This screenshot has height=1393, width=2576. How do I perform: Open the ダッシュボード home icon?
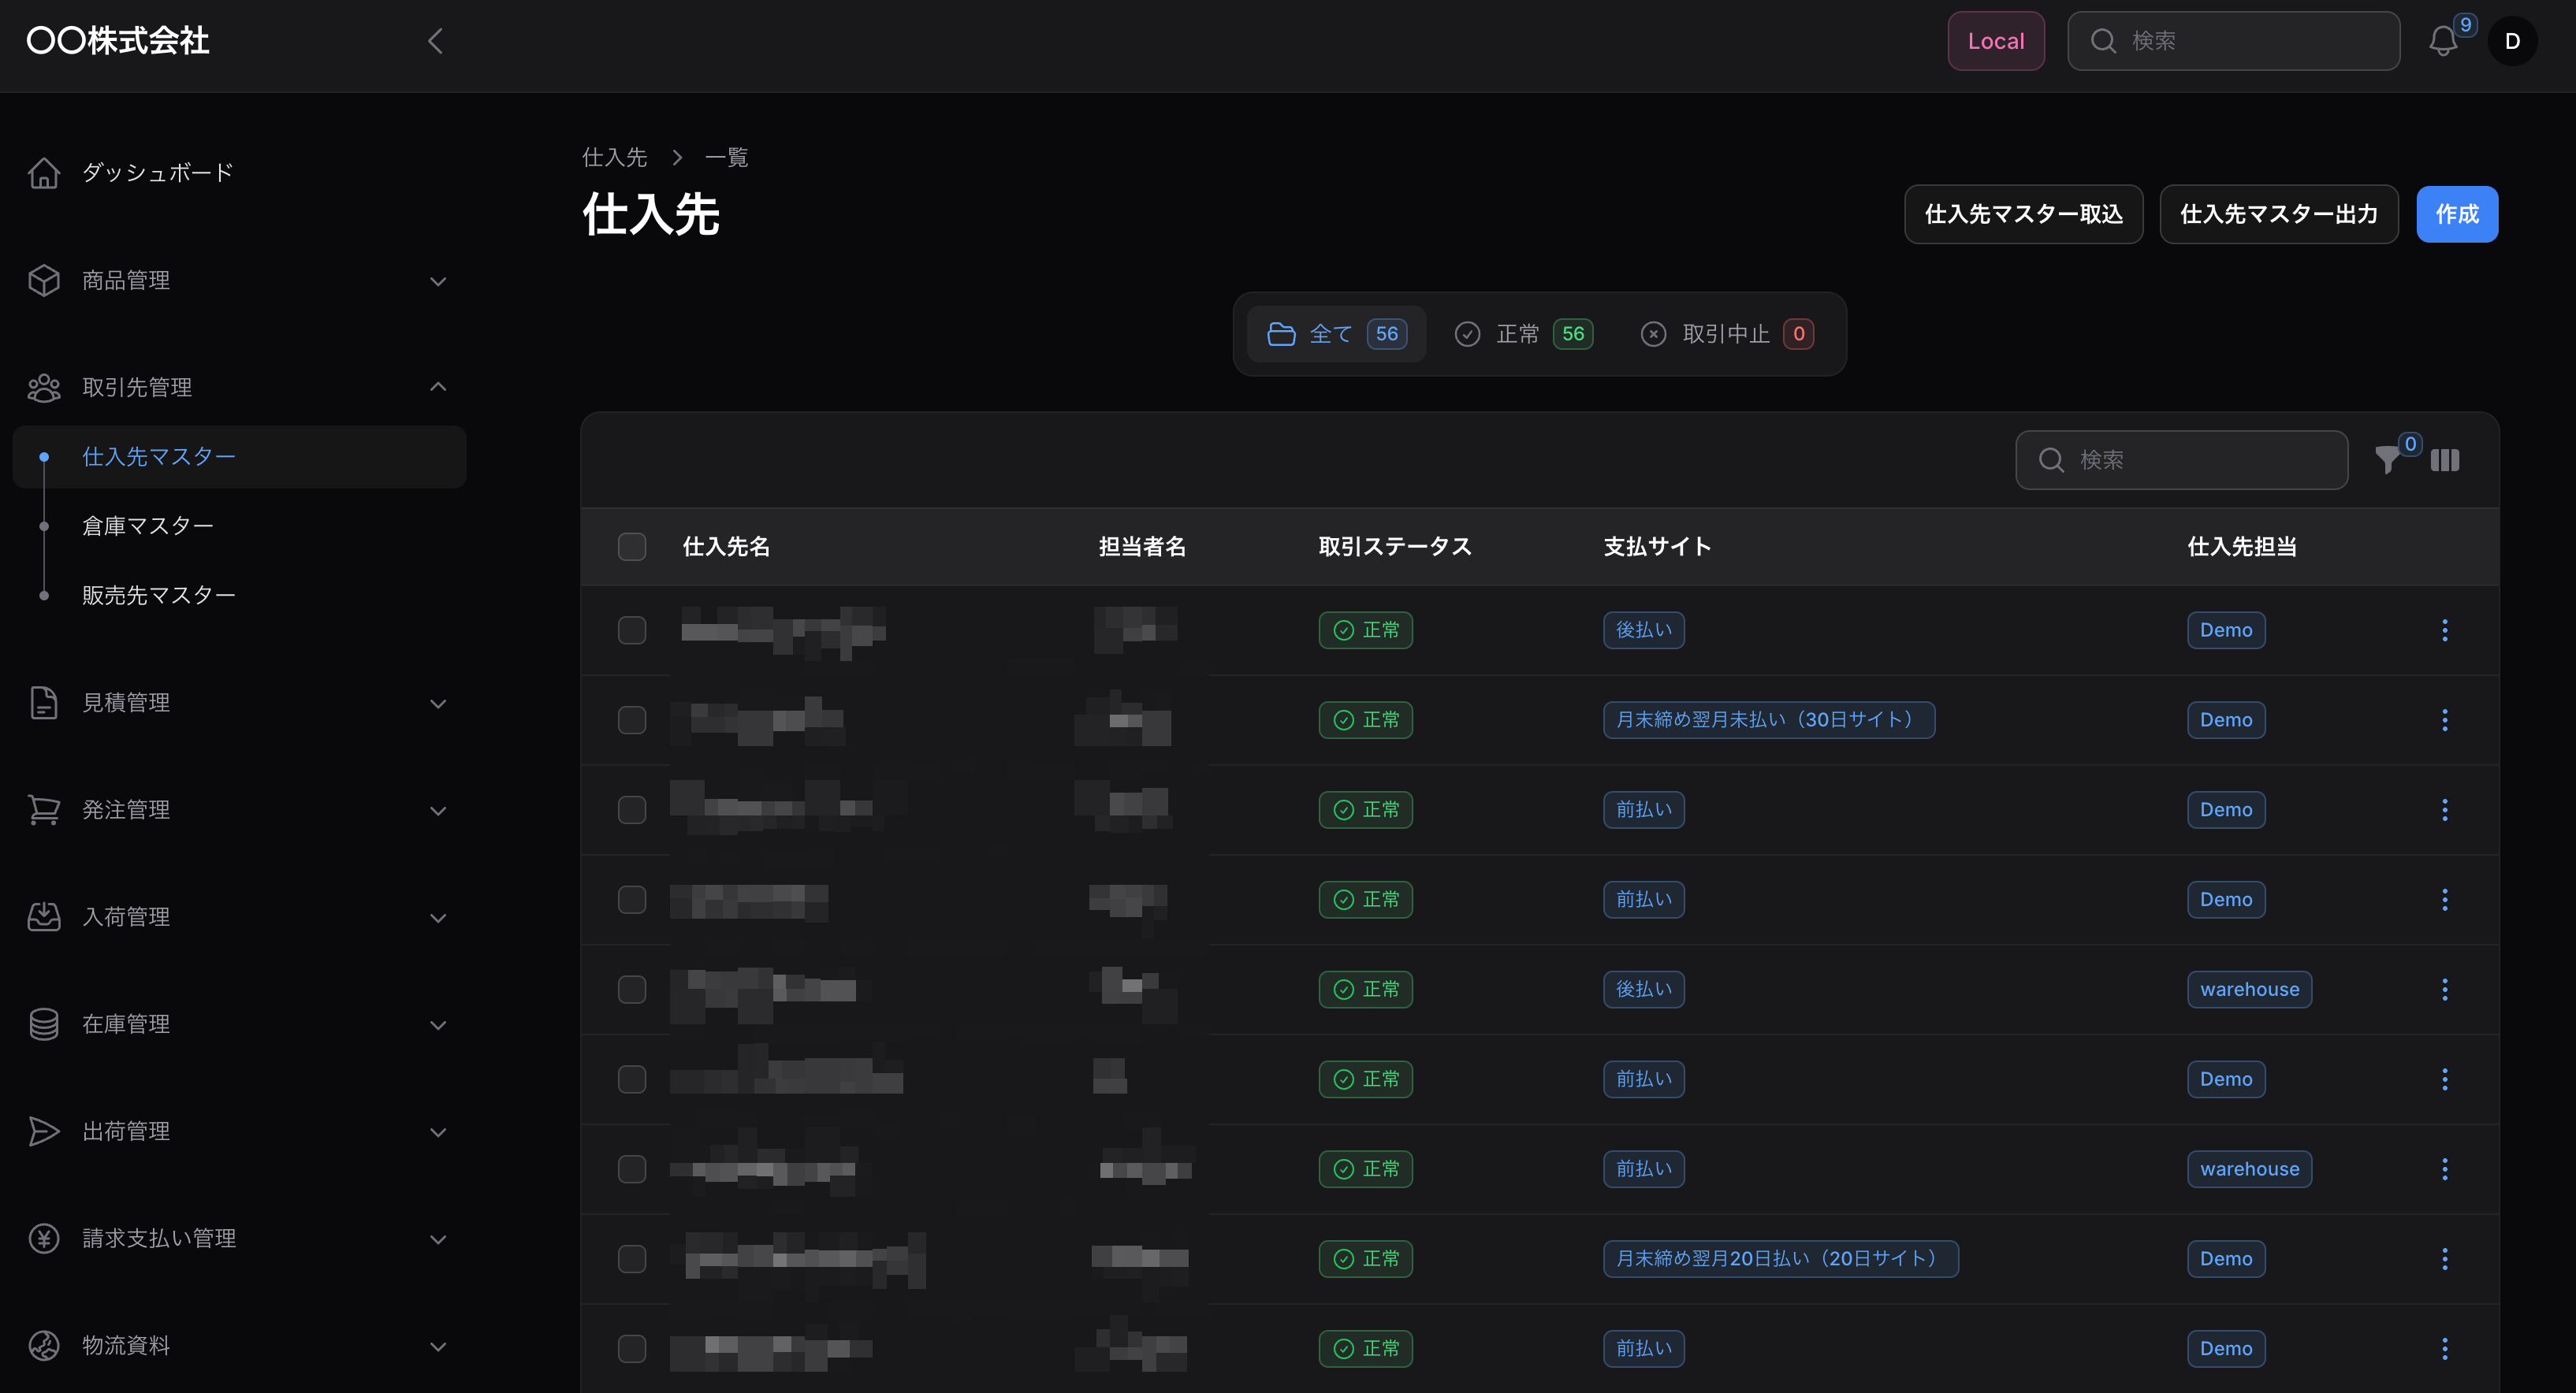click(x=44, y=173)
